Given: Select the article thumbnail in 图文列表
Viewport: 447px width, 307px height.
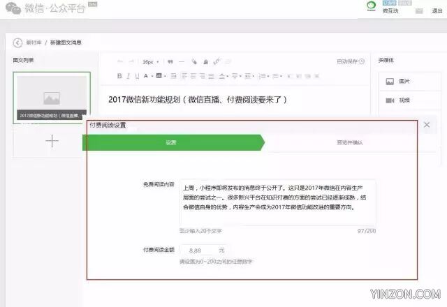Looking at the screenshot, I should pyautogui.click(x=52, y=98).
